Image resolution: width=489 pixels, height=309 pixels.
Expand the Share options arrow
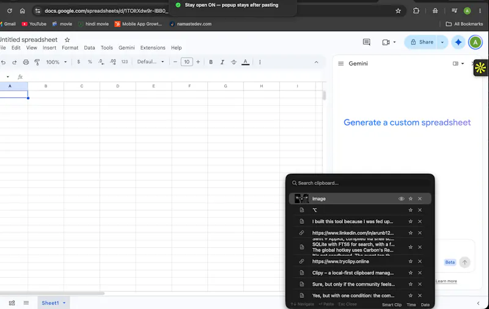point(442,42)
